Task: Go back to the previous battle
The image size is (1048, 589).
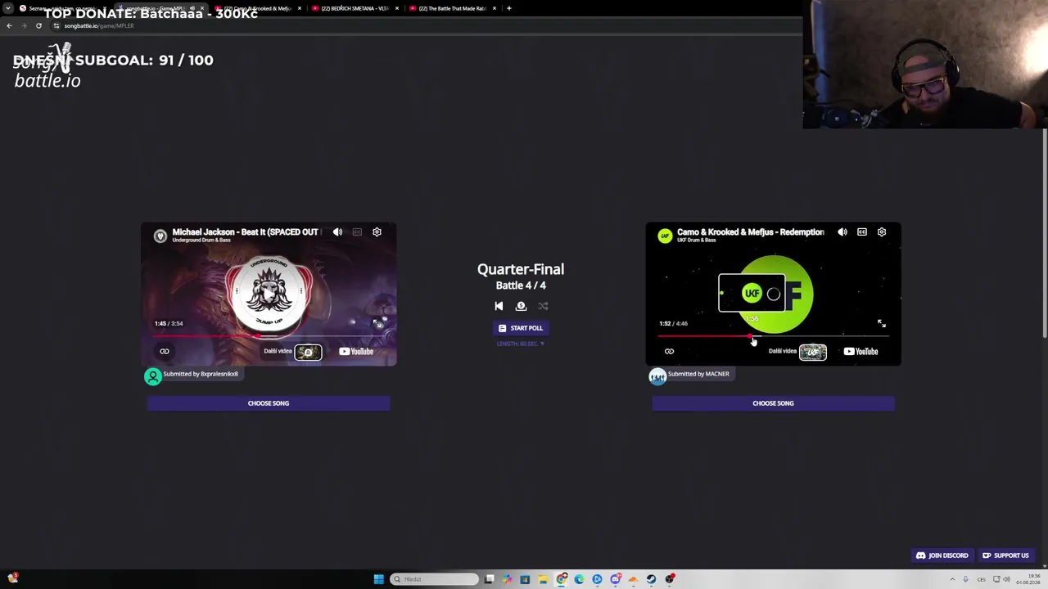Action: [x=499, y=306]
